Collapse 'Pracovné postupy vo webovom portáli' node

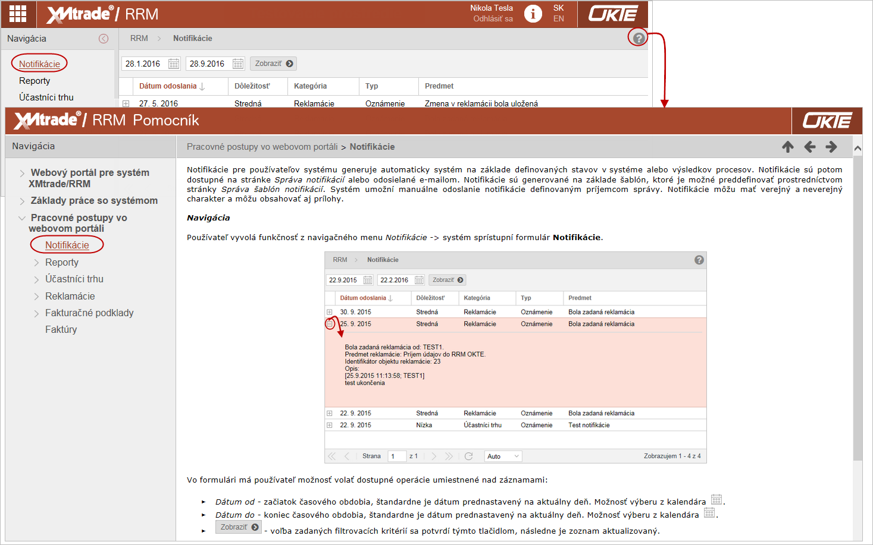click(22, 218)
